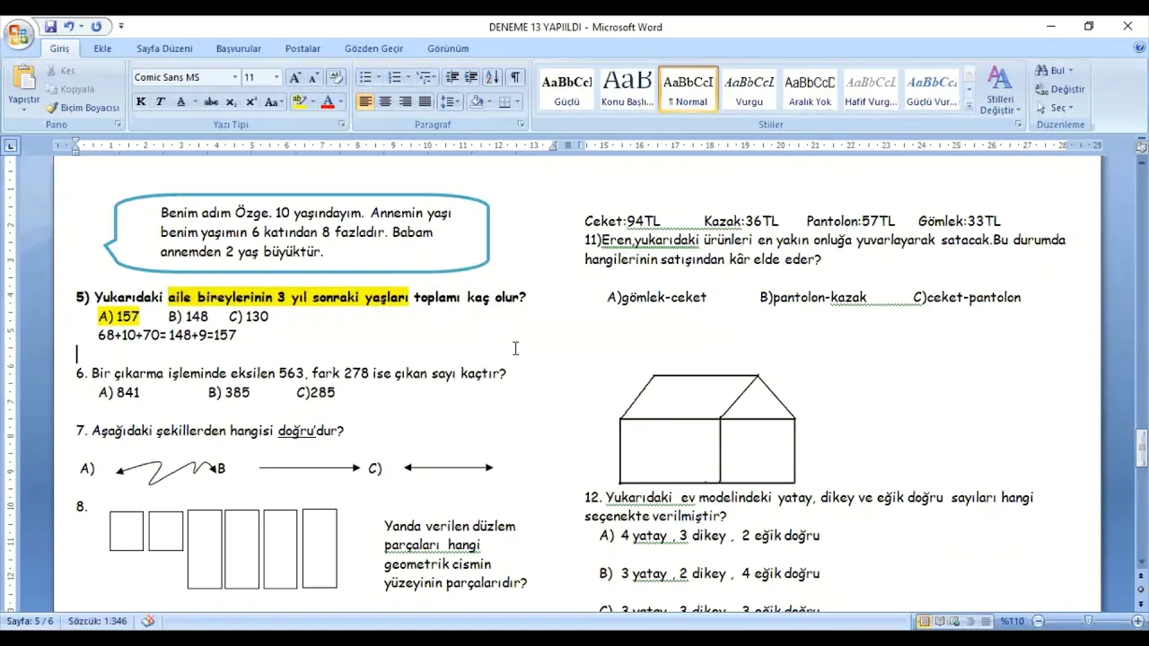Image resolution: width=1149 pixels, height=646 pixels.
Task: Open the font size 11 dropdown
Action: point(276,77)
